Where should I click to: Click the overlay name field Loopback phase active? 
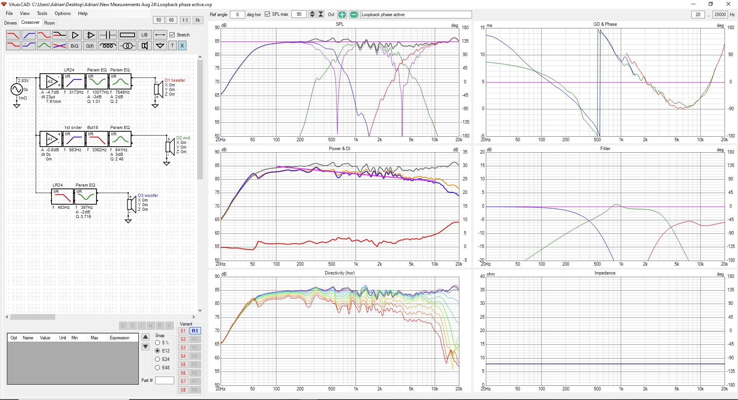click(416, 15)
